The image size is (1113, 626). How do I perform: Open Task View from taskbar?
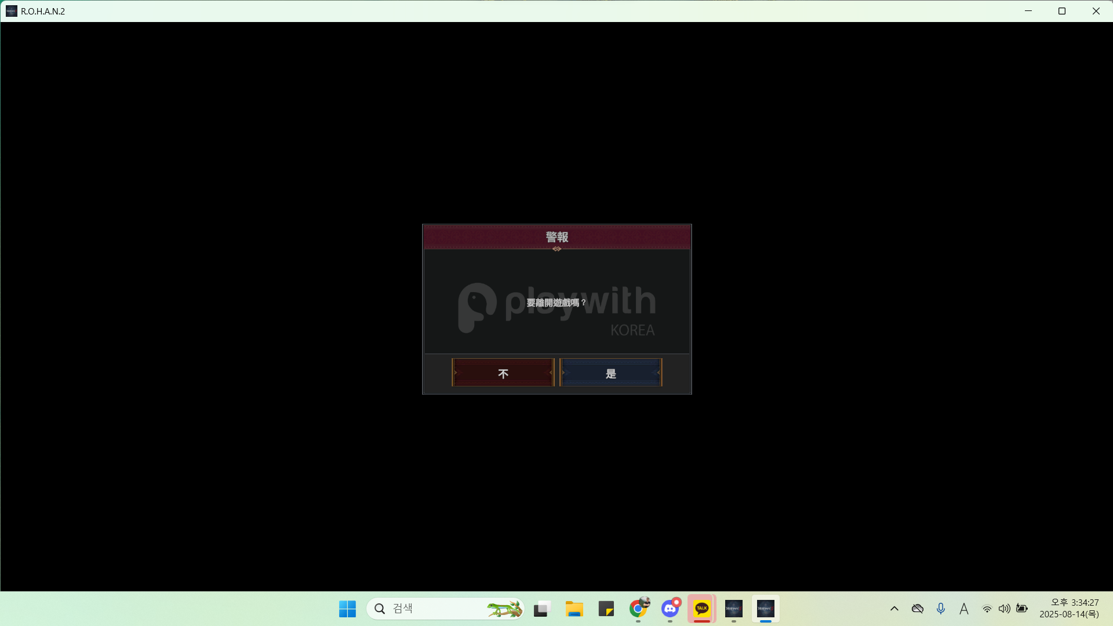coord(541,609)
